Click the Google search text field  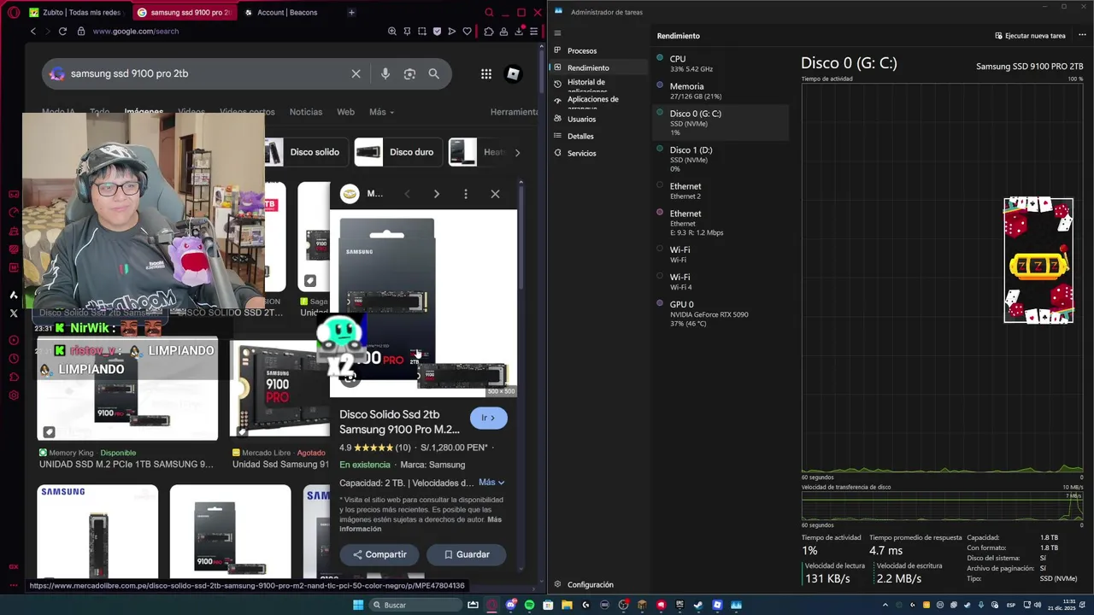click(x=205, y=74)
